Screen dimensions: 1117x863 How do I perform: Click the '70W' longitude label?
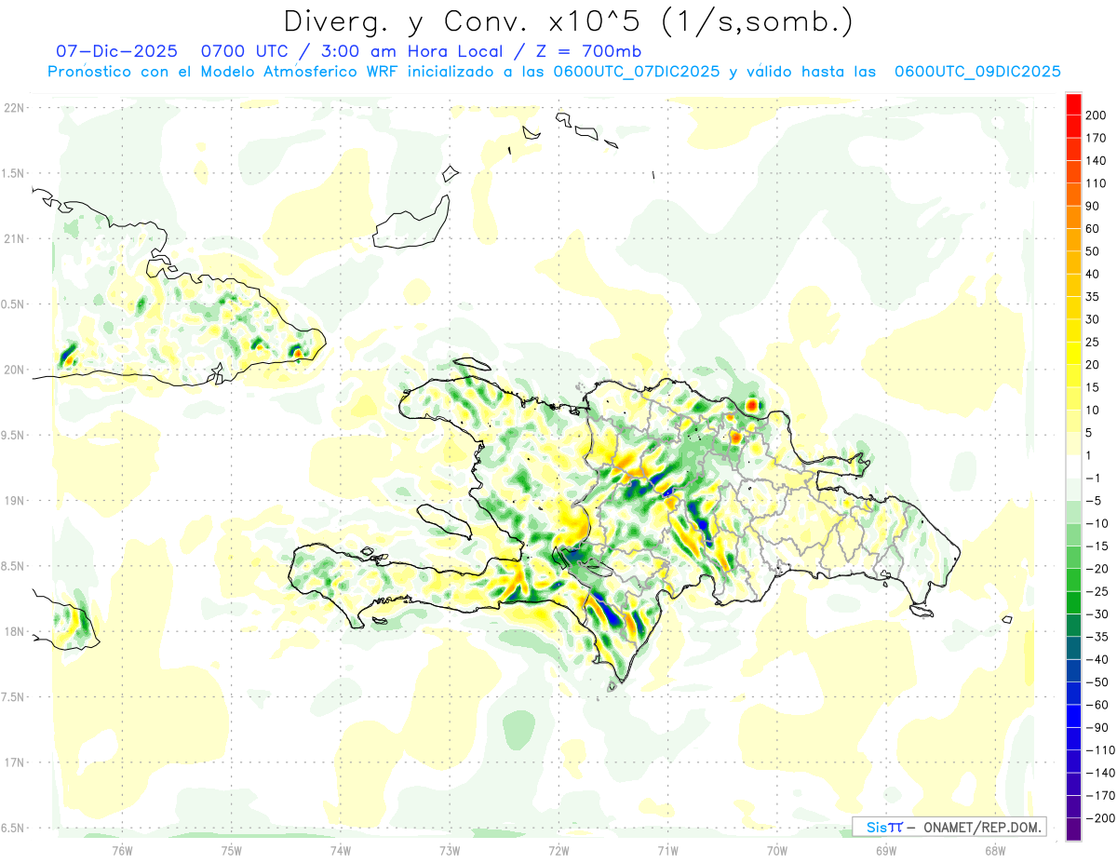tap(777, 850)
